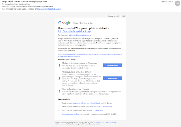The width and height of the screenshot is (181, 127).
Task: Click the Message type WNC-641200 label
Action: click(x=117, y=16)
